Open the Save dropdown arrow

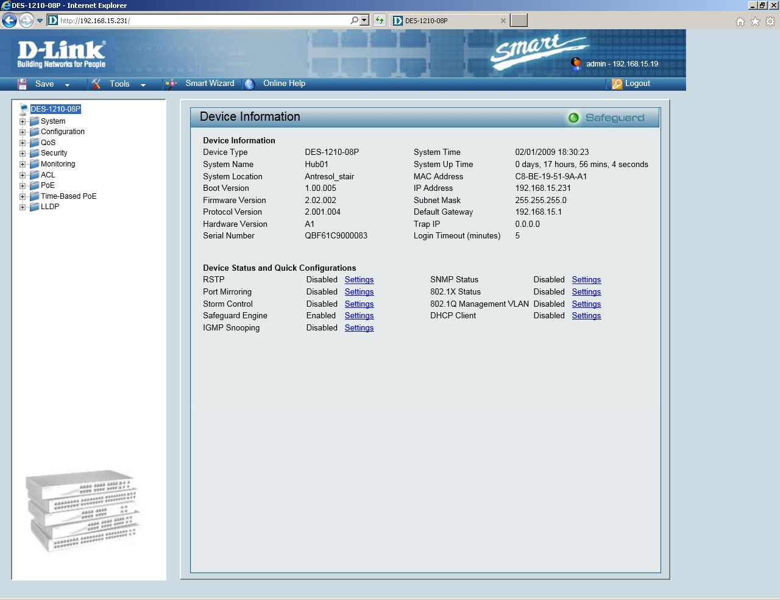67,85
